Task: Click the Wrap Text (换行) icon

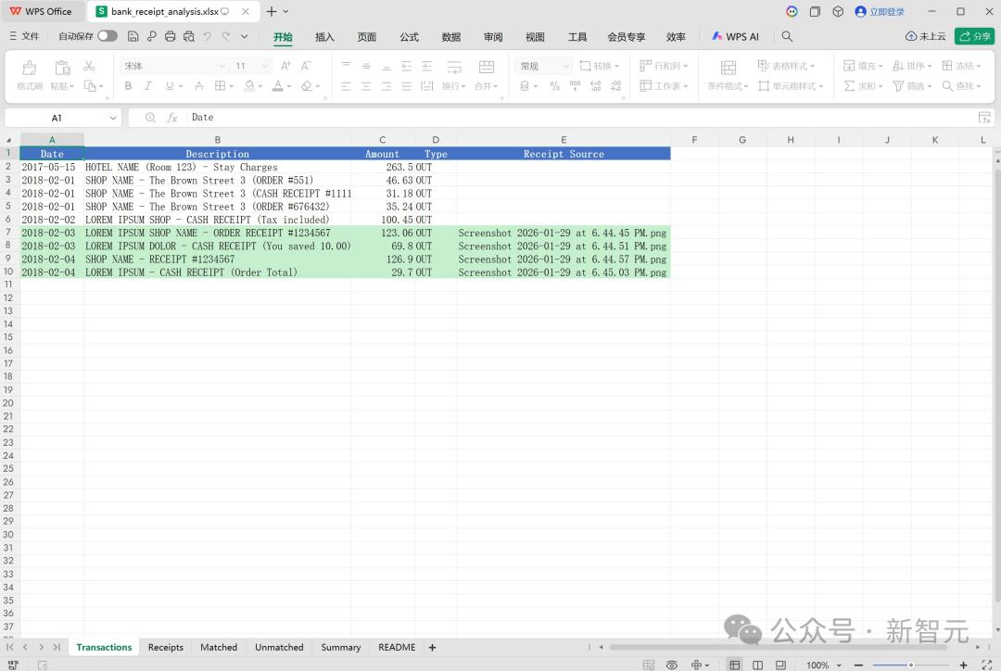Action: 454,67
